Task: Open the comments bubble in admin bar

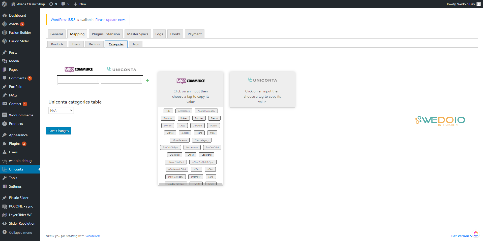Action: [63, 4]
